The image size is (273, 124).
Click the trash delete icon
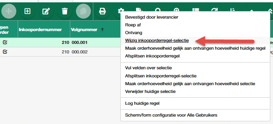click(x=64, y=11)
